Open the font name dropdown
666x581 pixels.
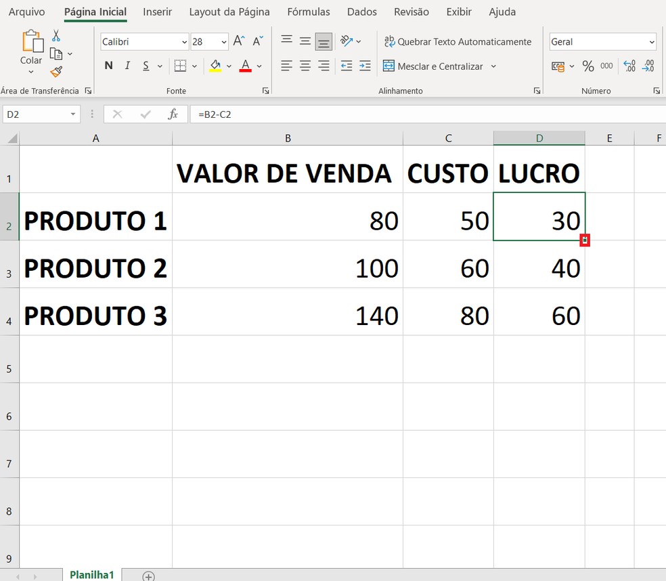(x=185, y=41)
